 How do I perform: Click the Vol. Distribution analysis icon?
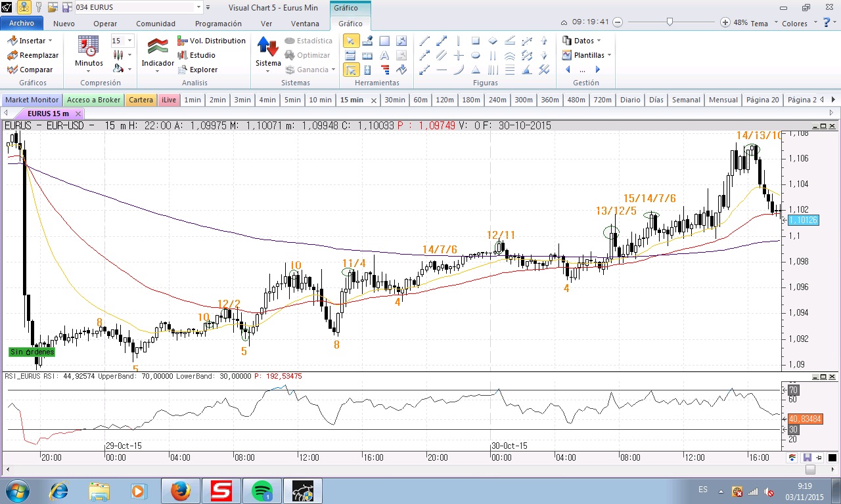coord(183,41)
